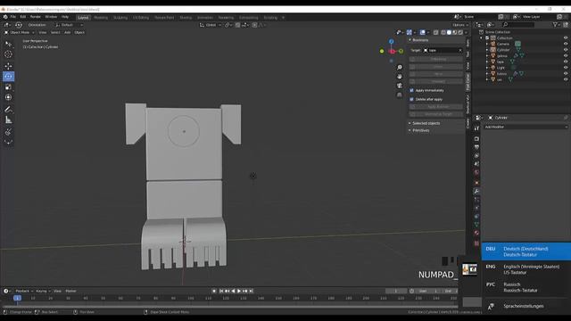Switch perspective/orthographic with grid icon
This screenshot has height=321, width=571.
(x=400, y=95)
